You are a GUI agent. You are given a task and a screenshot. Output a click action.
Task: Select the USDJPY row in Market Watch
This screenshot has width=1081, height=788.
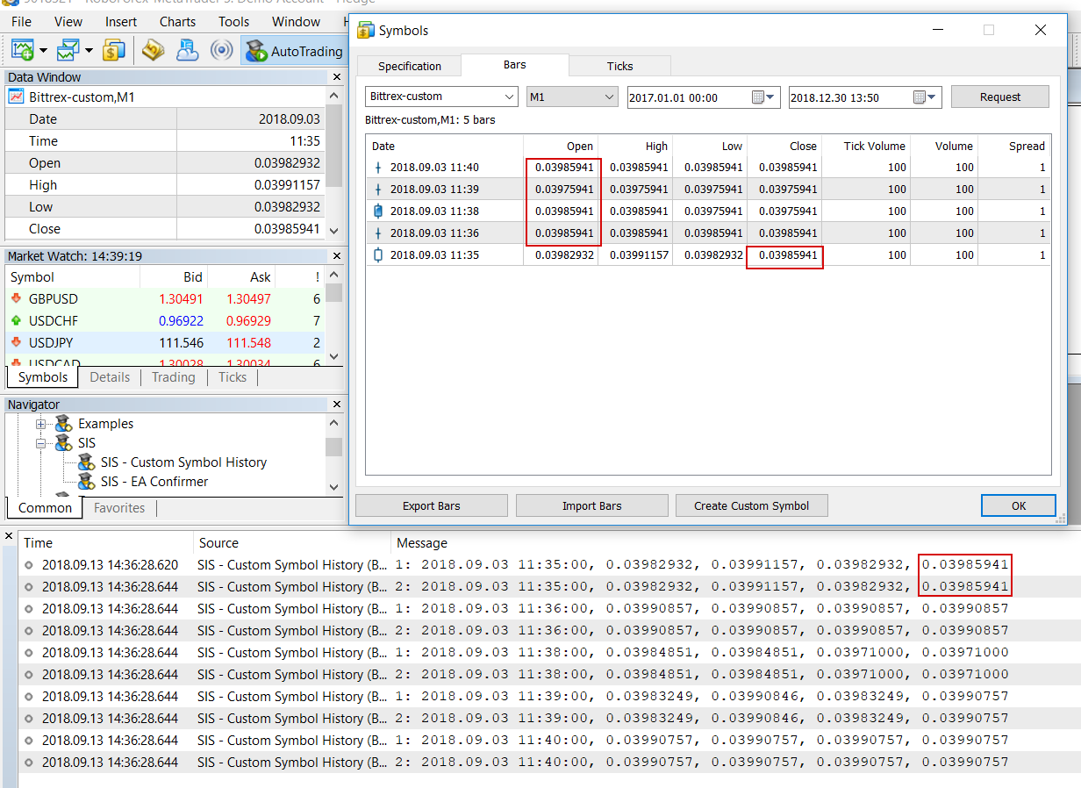(x=166, y=342)
